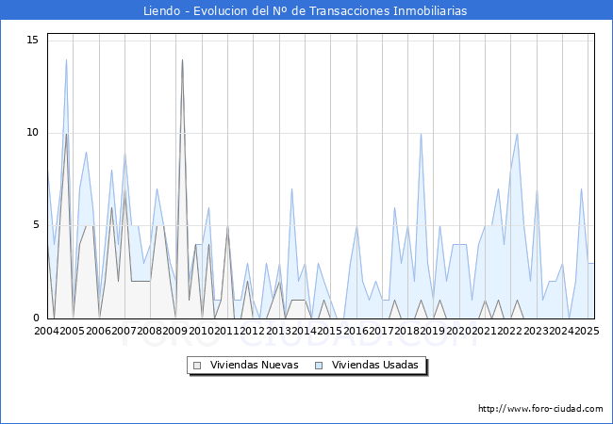Click the x-axis year 2012
613x424 pixels.
click(x=252, y=331)
